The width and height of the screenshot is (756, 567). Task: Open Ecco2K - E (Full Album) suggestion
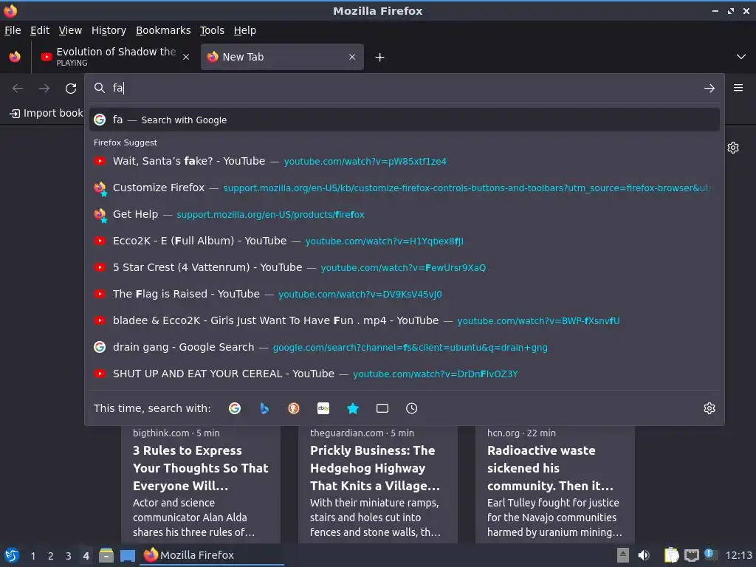click(404, 241)
